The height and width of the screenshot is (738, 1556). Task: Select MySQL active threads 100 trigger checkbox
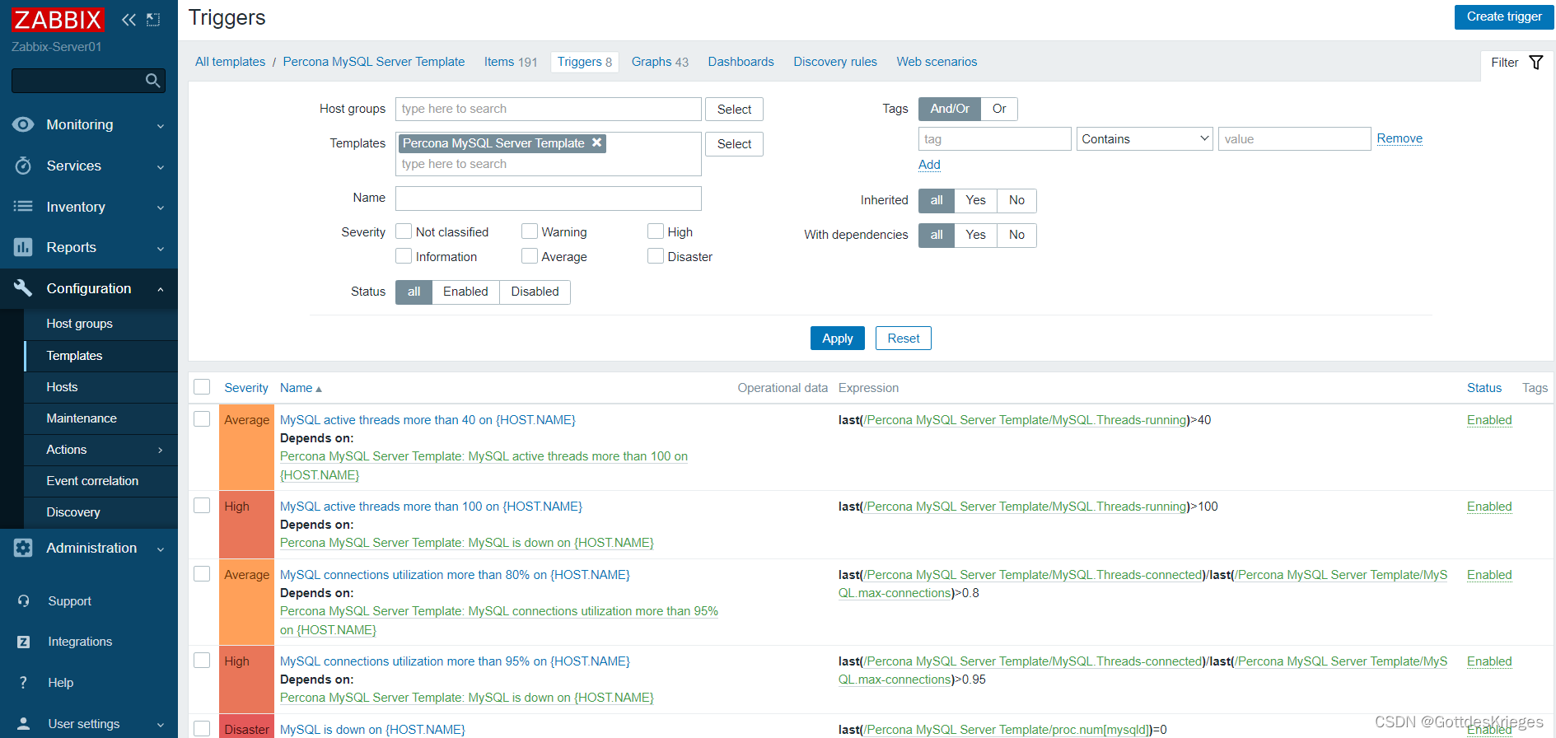(202, 505)
